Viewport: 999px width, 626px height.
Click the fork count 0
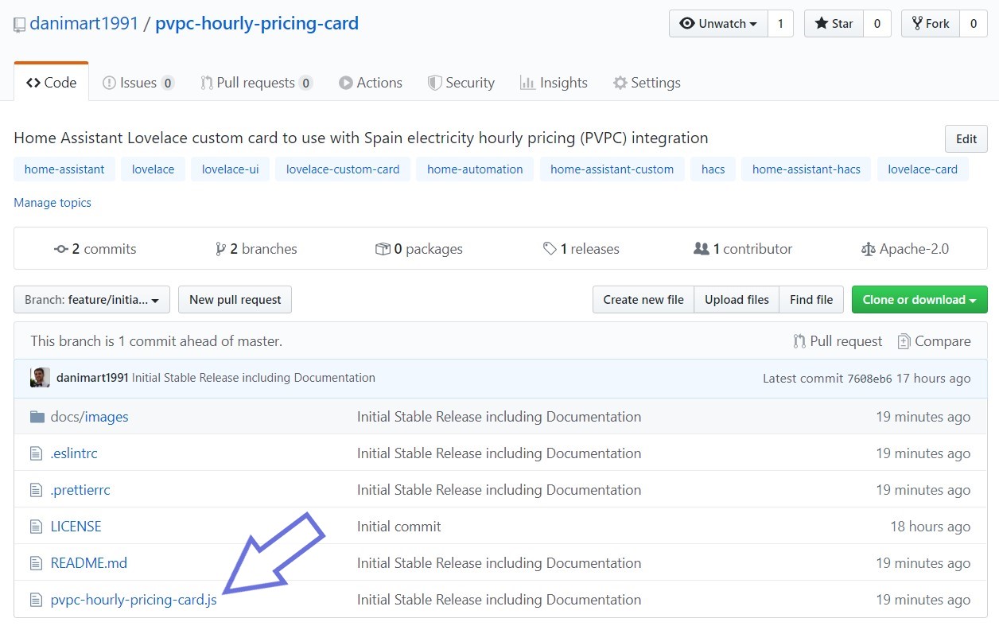[973, 24]
